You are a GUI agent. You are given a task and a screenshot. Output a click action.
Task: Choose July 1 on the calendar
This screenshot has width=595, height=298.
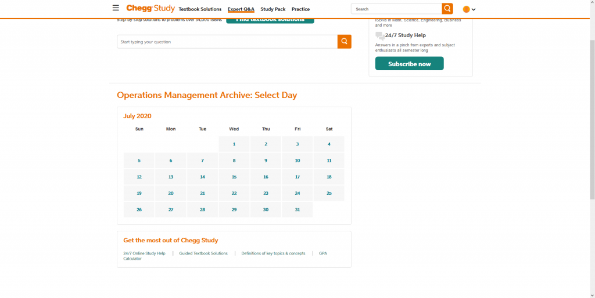(x=234, y=144)
